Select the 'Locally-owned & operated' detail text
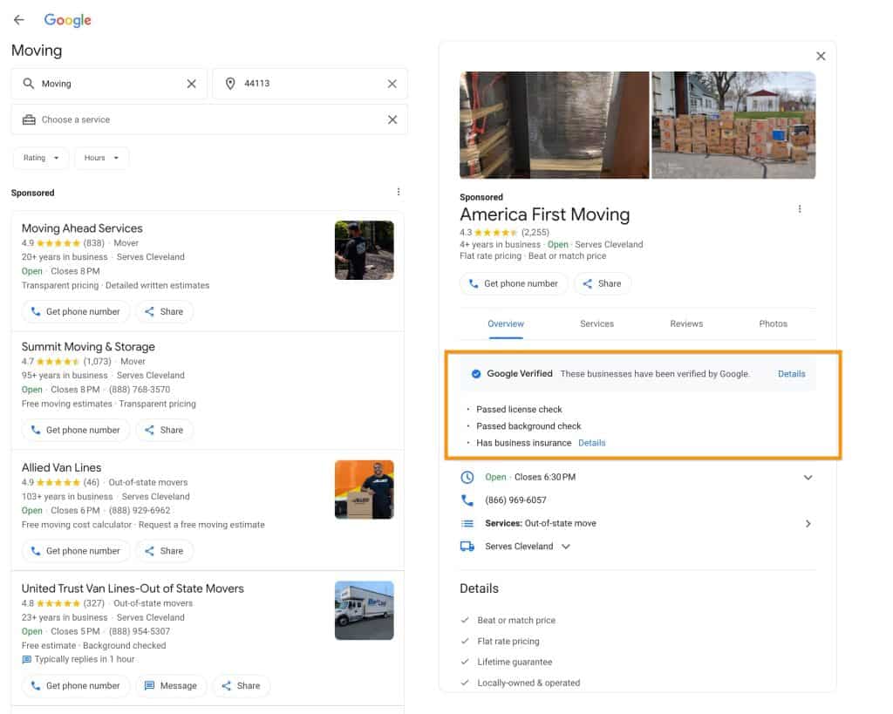This screenshot has height=714, width=893. (528, 683)
